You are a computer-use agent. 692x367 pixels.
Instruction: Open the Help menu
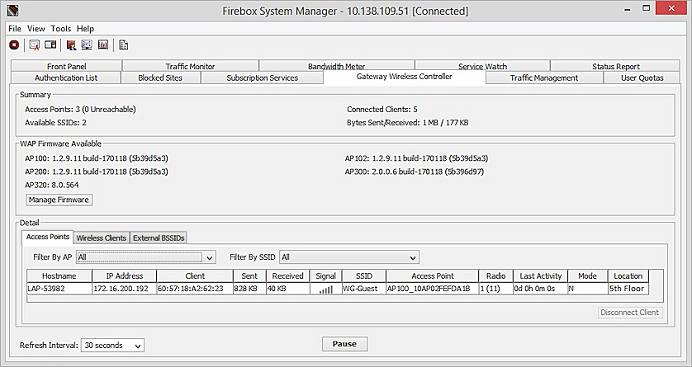pos(85,29)
